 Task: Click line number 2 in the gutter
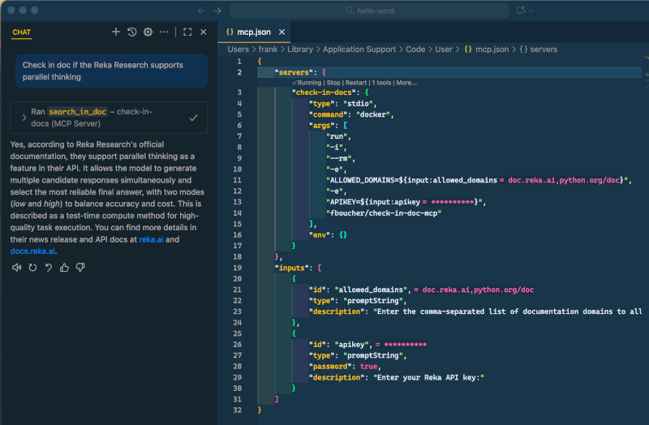(239, 72)
